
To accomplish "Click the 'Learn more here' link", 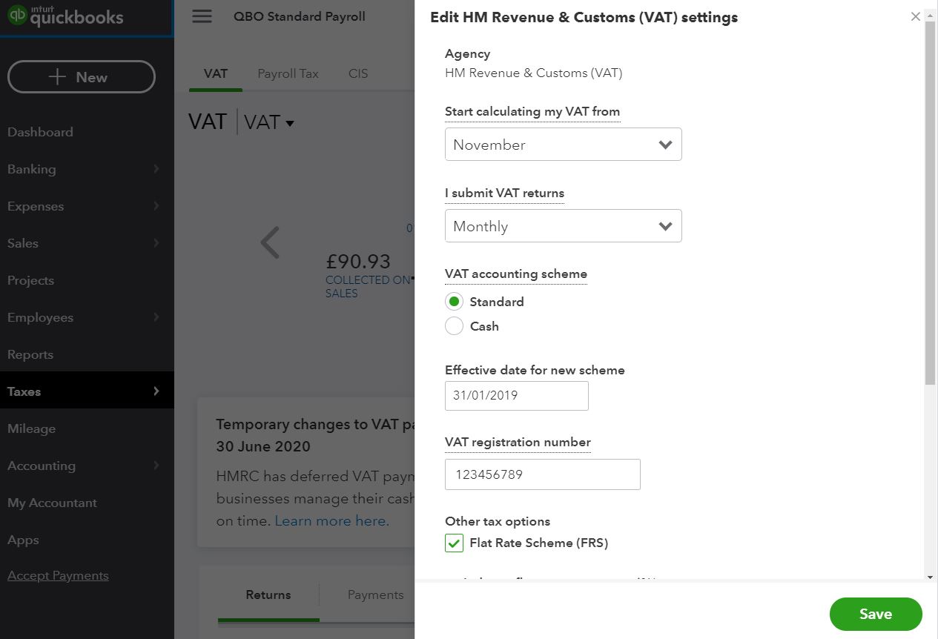I will tap(331, 520).
